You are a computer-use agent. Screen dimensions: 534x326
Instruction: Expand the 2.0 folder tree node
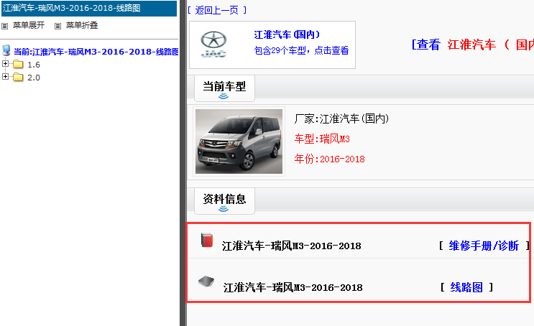pyautogui.click(x=5, y=77)
